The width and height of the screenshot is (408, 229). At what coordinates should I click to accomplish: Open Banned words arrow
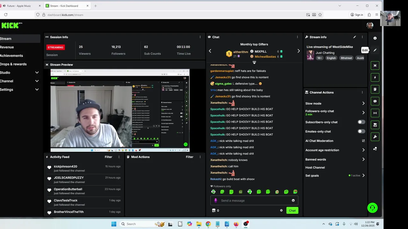(363, 159)
